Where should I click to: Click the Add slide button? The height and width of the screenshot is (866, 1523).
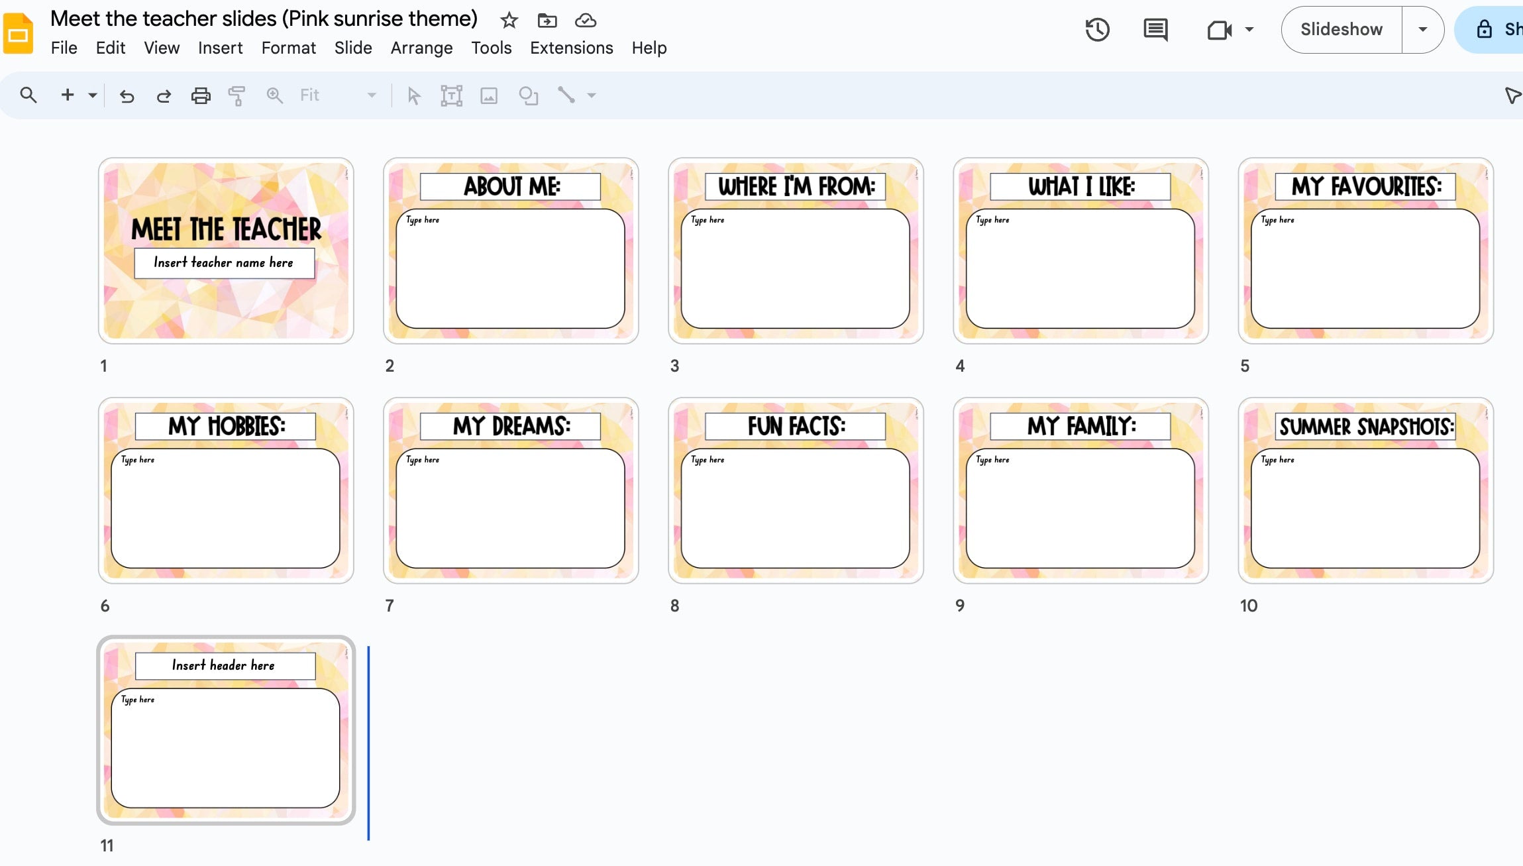pyautogui.click(x=66, y=96)
